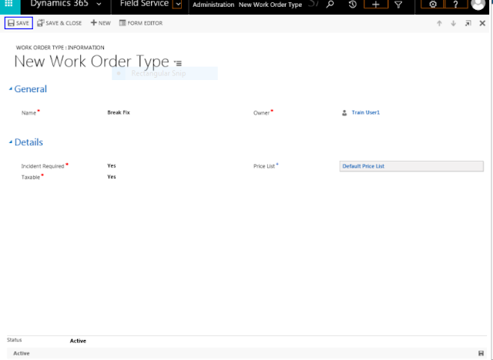Click the Price List field label
This screenshot has height=360, width=493.
[264, 166]
